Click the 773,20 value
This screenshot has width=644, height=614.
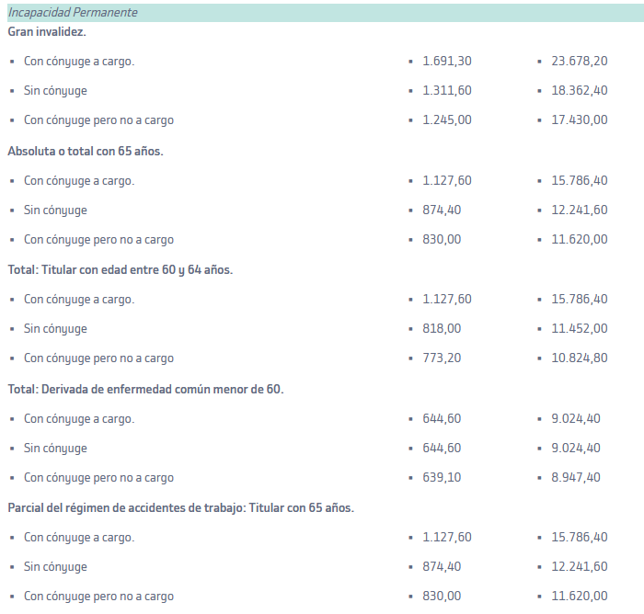tap(442, 358)
